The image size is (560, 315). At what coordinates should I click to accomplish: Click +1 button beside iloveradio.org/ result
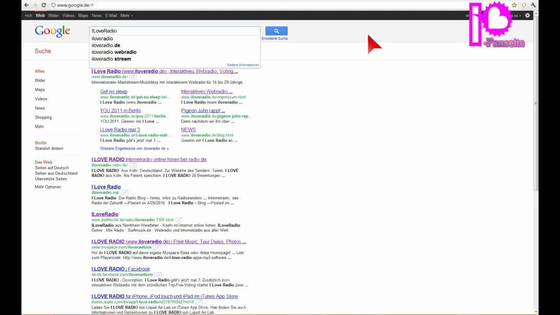pos(124,192)
